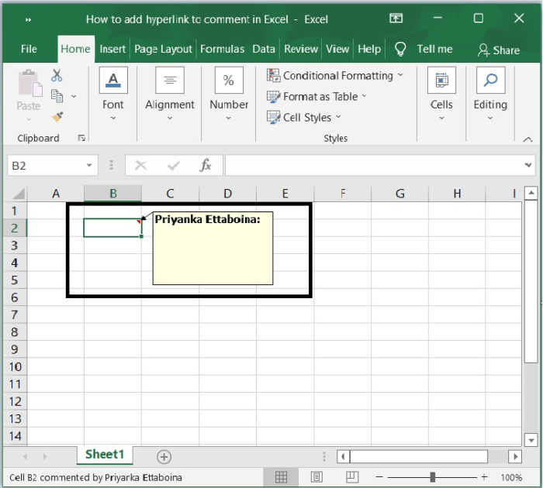Click the Select All corner triangle
Viewport: 543px width, 488px height.
pos(19,194)
